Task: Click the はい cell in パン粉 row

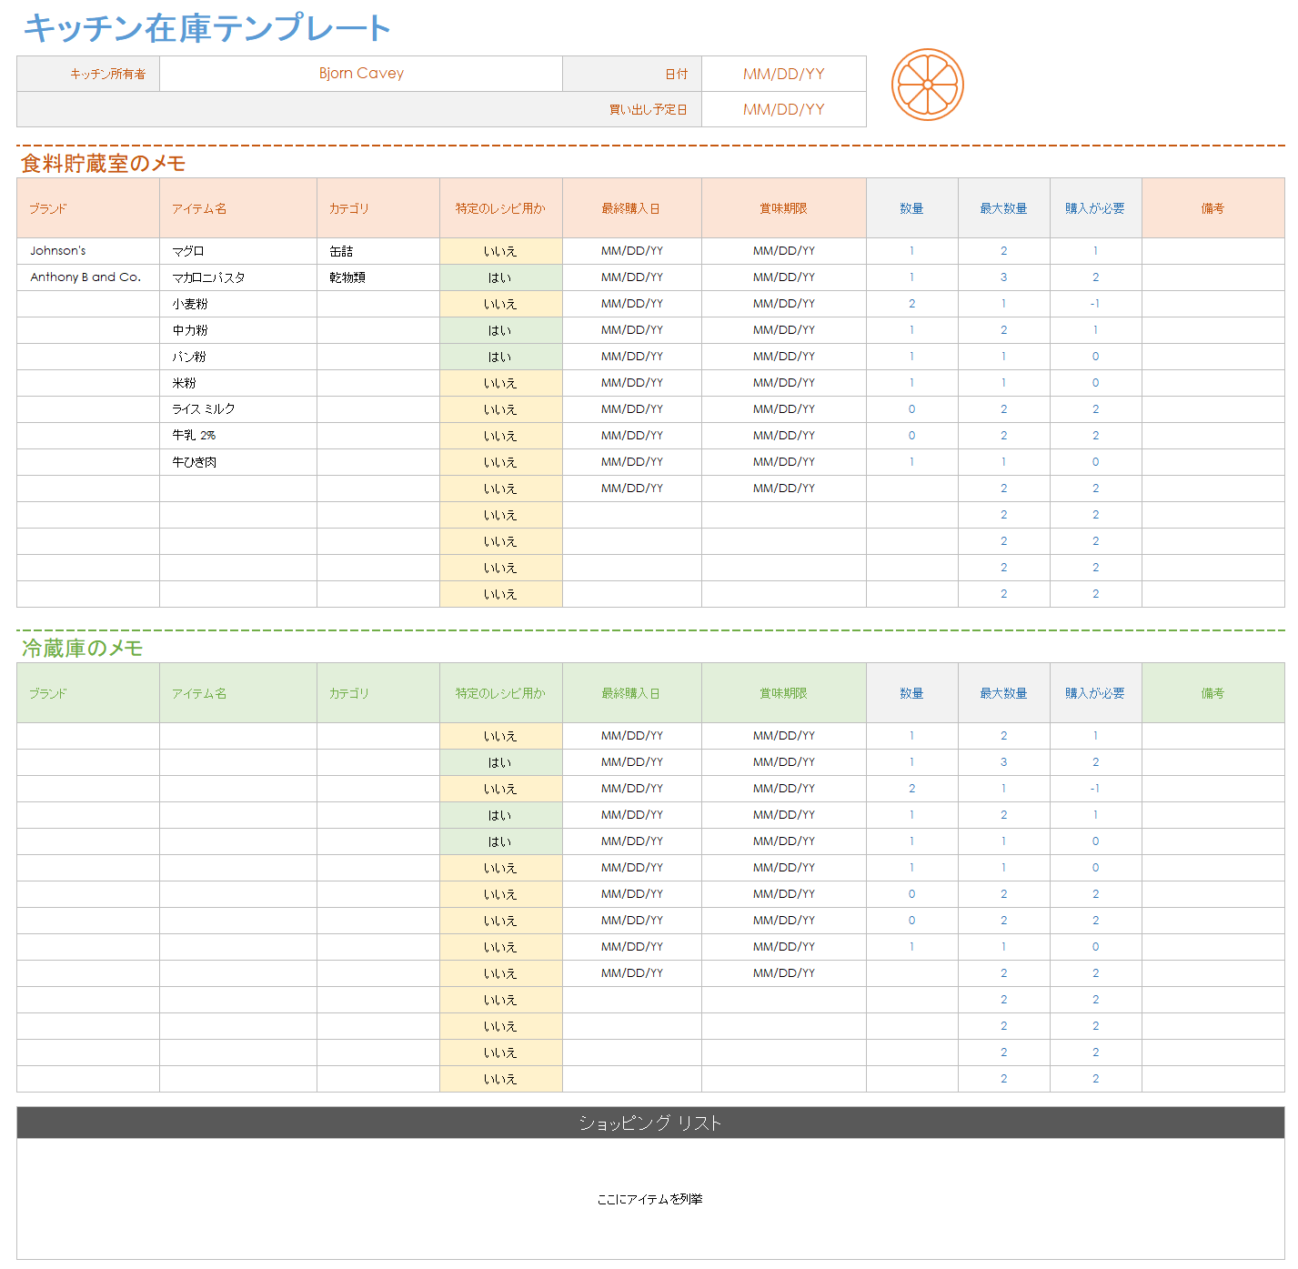Action: tap(501, 357)
